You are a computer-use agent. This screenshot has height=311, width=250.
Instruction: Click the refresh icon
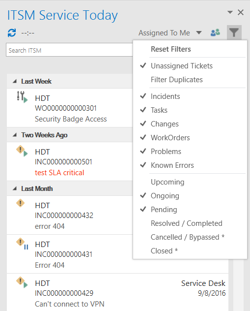click(x=12, y=33)
